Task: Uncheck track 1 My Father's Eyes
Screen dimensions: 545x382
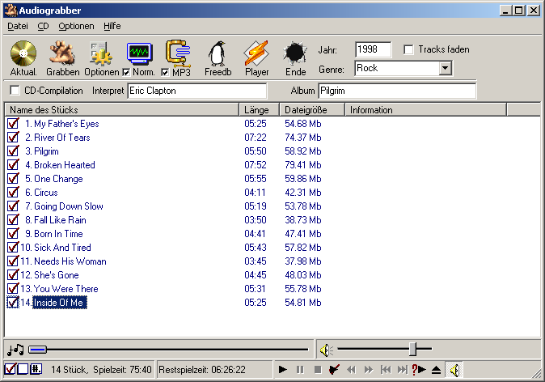Action: [13, 124]
